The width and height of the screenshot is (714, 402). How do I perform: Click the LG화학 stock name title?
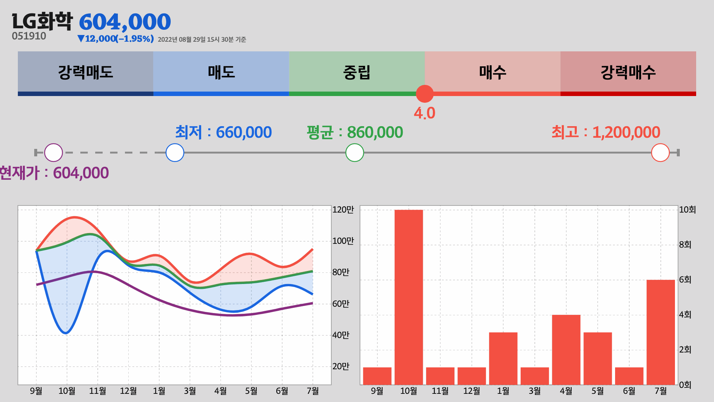click(42, 21)
